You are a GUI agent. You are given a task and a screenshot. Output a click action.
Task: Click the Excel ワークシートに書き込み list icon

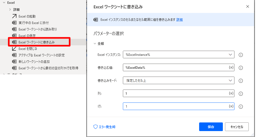point(14,42)
